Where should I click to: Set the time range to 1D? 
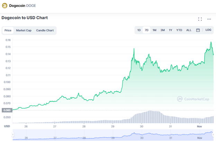139,30
